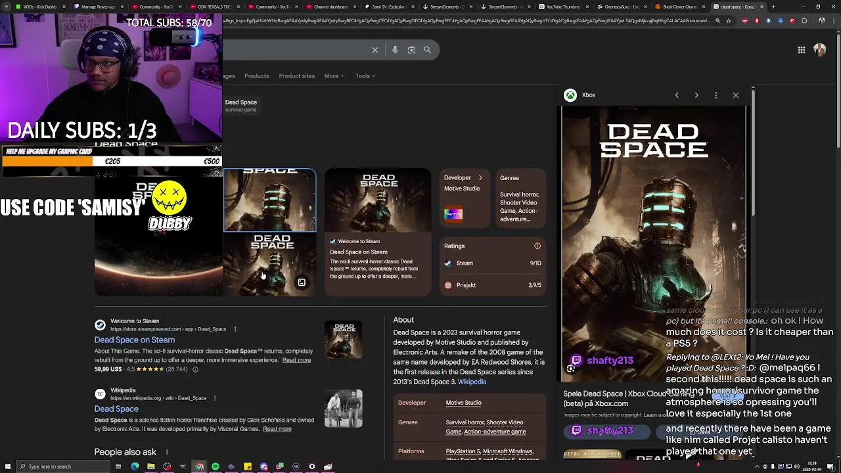Open the large Dead Space Xbox image
The width and height of the screenshot is (841, 473).
click(654, 243)
